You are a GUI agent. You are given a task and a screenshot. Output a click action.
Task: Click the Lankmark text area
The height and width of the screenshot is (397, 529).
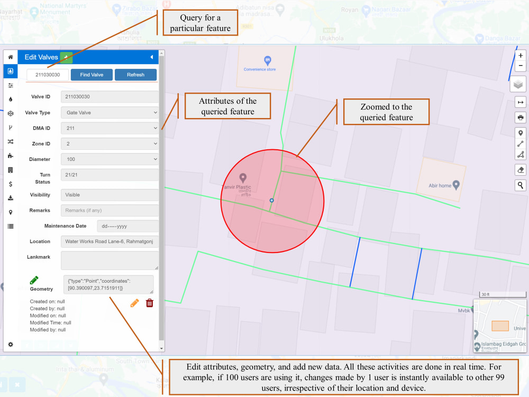click(x=110, y=260)
